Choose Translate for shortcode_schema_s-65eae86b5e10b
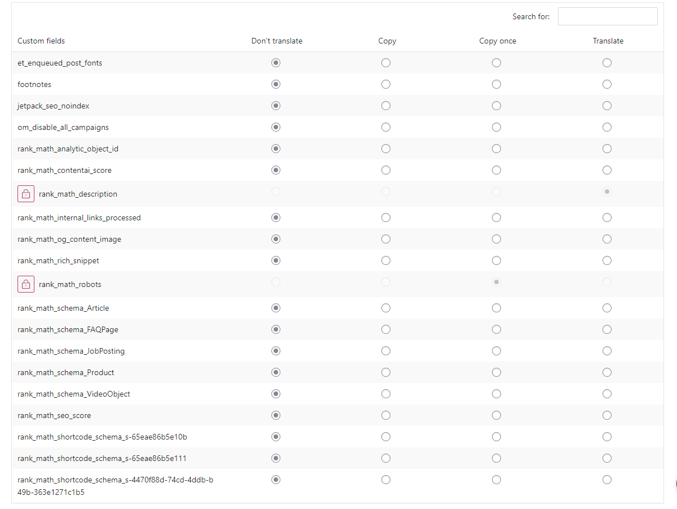677x509 pixels. (x=607, y=437)
